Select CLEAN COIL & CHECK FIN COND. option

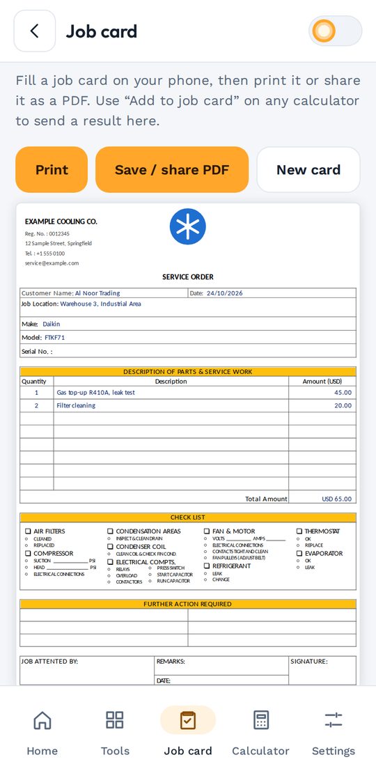142,554
